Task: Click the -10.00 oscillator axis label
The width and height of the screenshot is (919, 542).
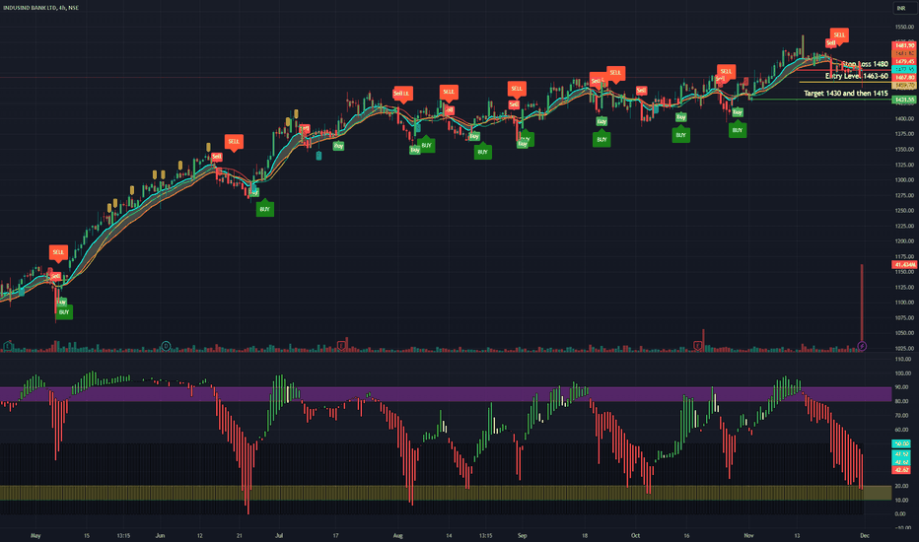Action: click(x=903, y=528)
